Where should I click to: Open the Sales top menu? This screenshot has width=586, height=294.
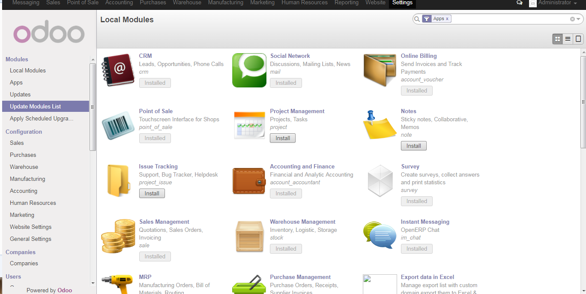click(53, 3)
